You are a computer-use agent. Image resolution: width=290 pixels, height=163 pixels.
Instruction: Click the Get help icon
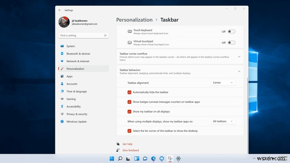(x=118, y=144)
